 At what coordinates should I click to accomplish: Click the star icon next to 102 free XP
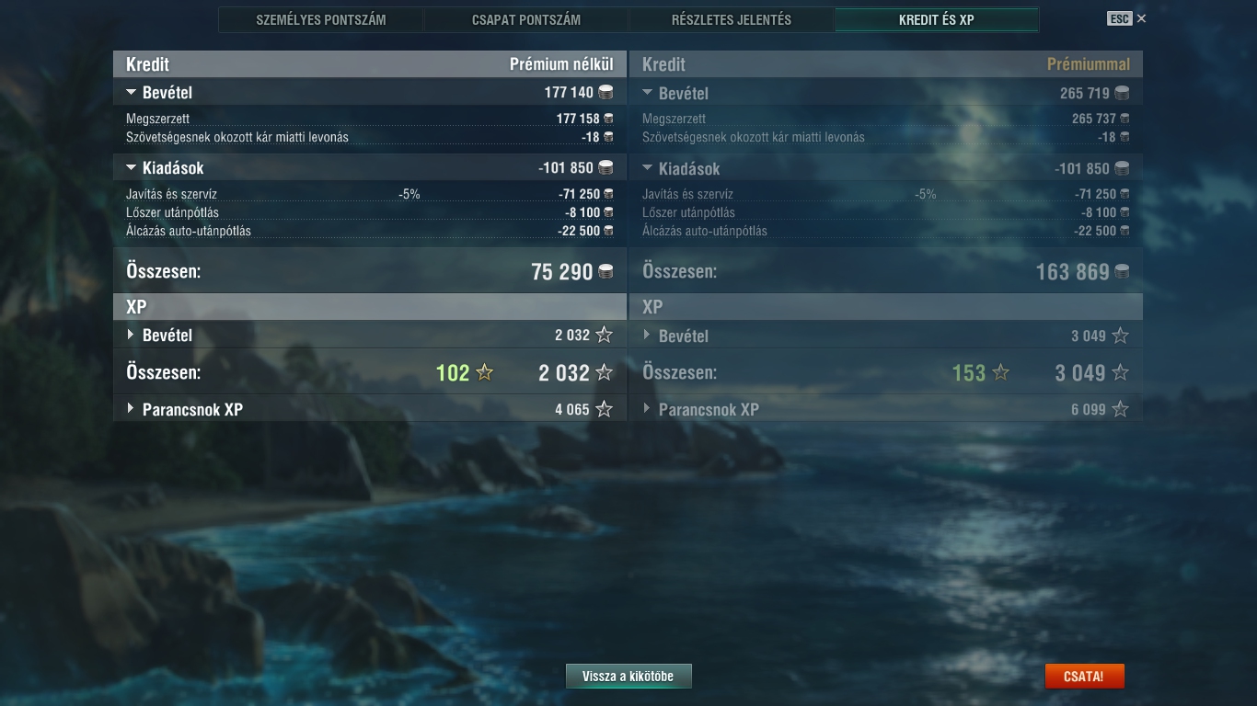click(x=485, y=372)
